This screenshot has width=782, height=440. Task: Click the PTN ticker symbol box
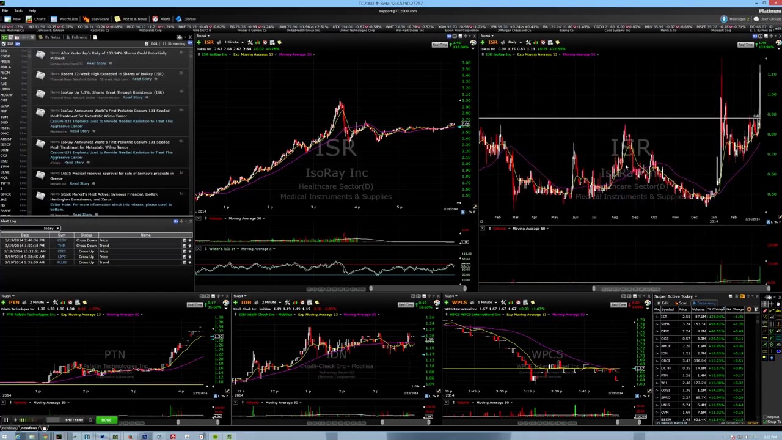coord(13,302)
